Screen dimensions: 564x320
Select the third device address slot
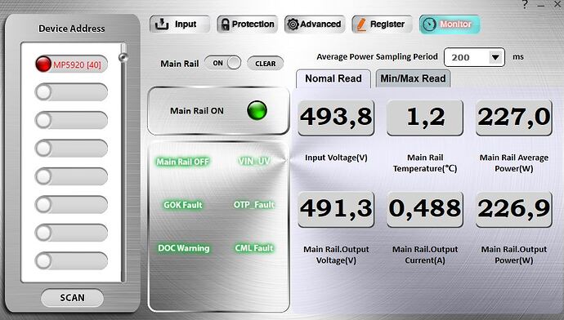[72, 120]
